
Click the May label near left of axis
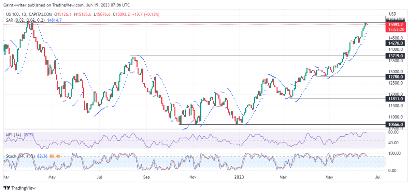tap(52, 177)
